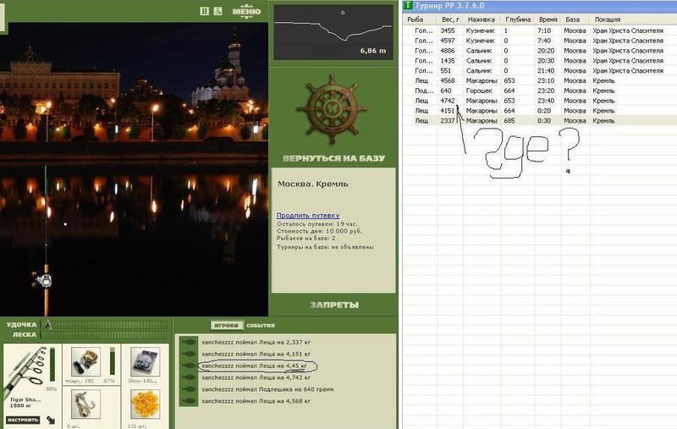Screen dimensions: 677x429
Task: Click fish icon beside 4,568 кг catch
Action: pos(189,401)
